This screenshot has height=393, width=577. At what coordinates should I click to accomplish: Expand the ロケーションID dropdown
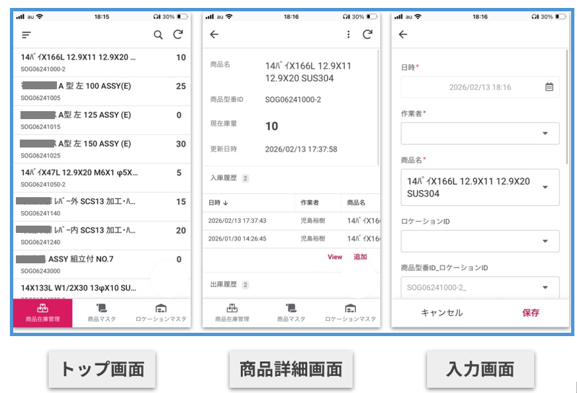(545, 241)
